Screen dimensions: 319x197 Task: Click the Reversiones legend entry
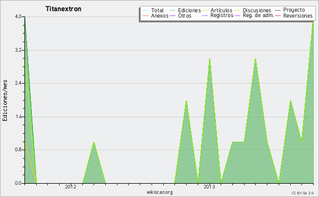[294, 15]
